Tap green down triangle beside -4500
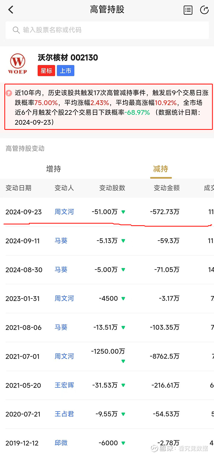Image resolution: width=214 pixels, height=455 pixels. 123,299
